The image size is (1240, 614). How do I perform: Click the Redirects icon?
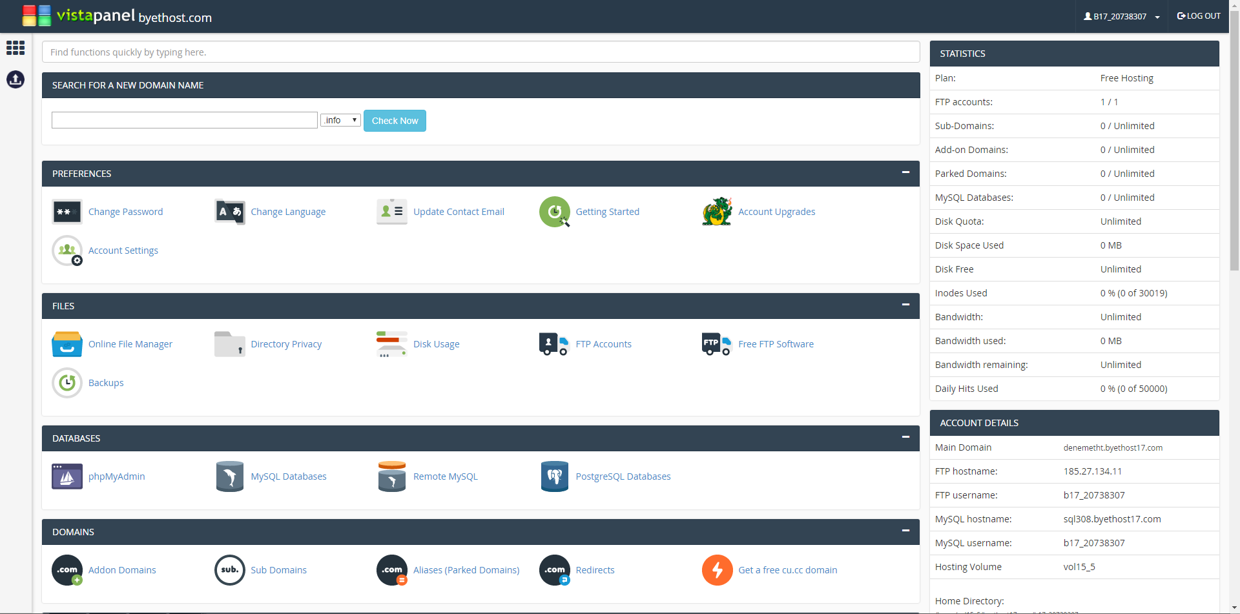[555, 570]
